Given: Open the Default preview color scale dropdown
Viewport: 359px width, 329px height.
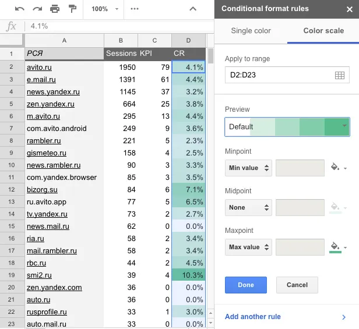Looking at the screenshot, I should coord(287,127).
